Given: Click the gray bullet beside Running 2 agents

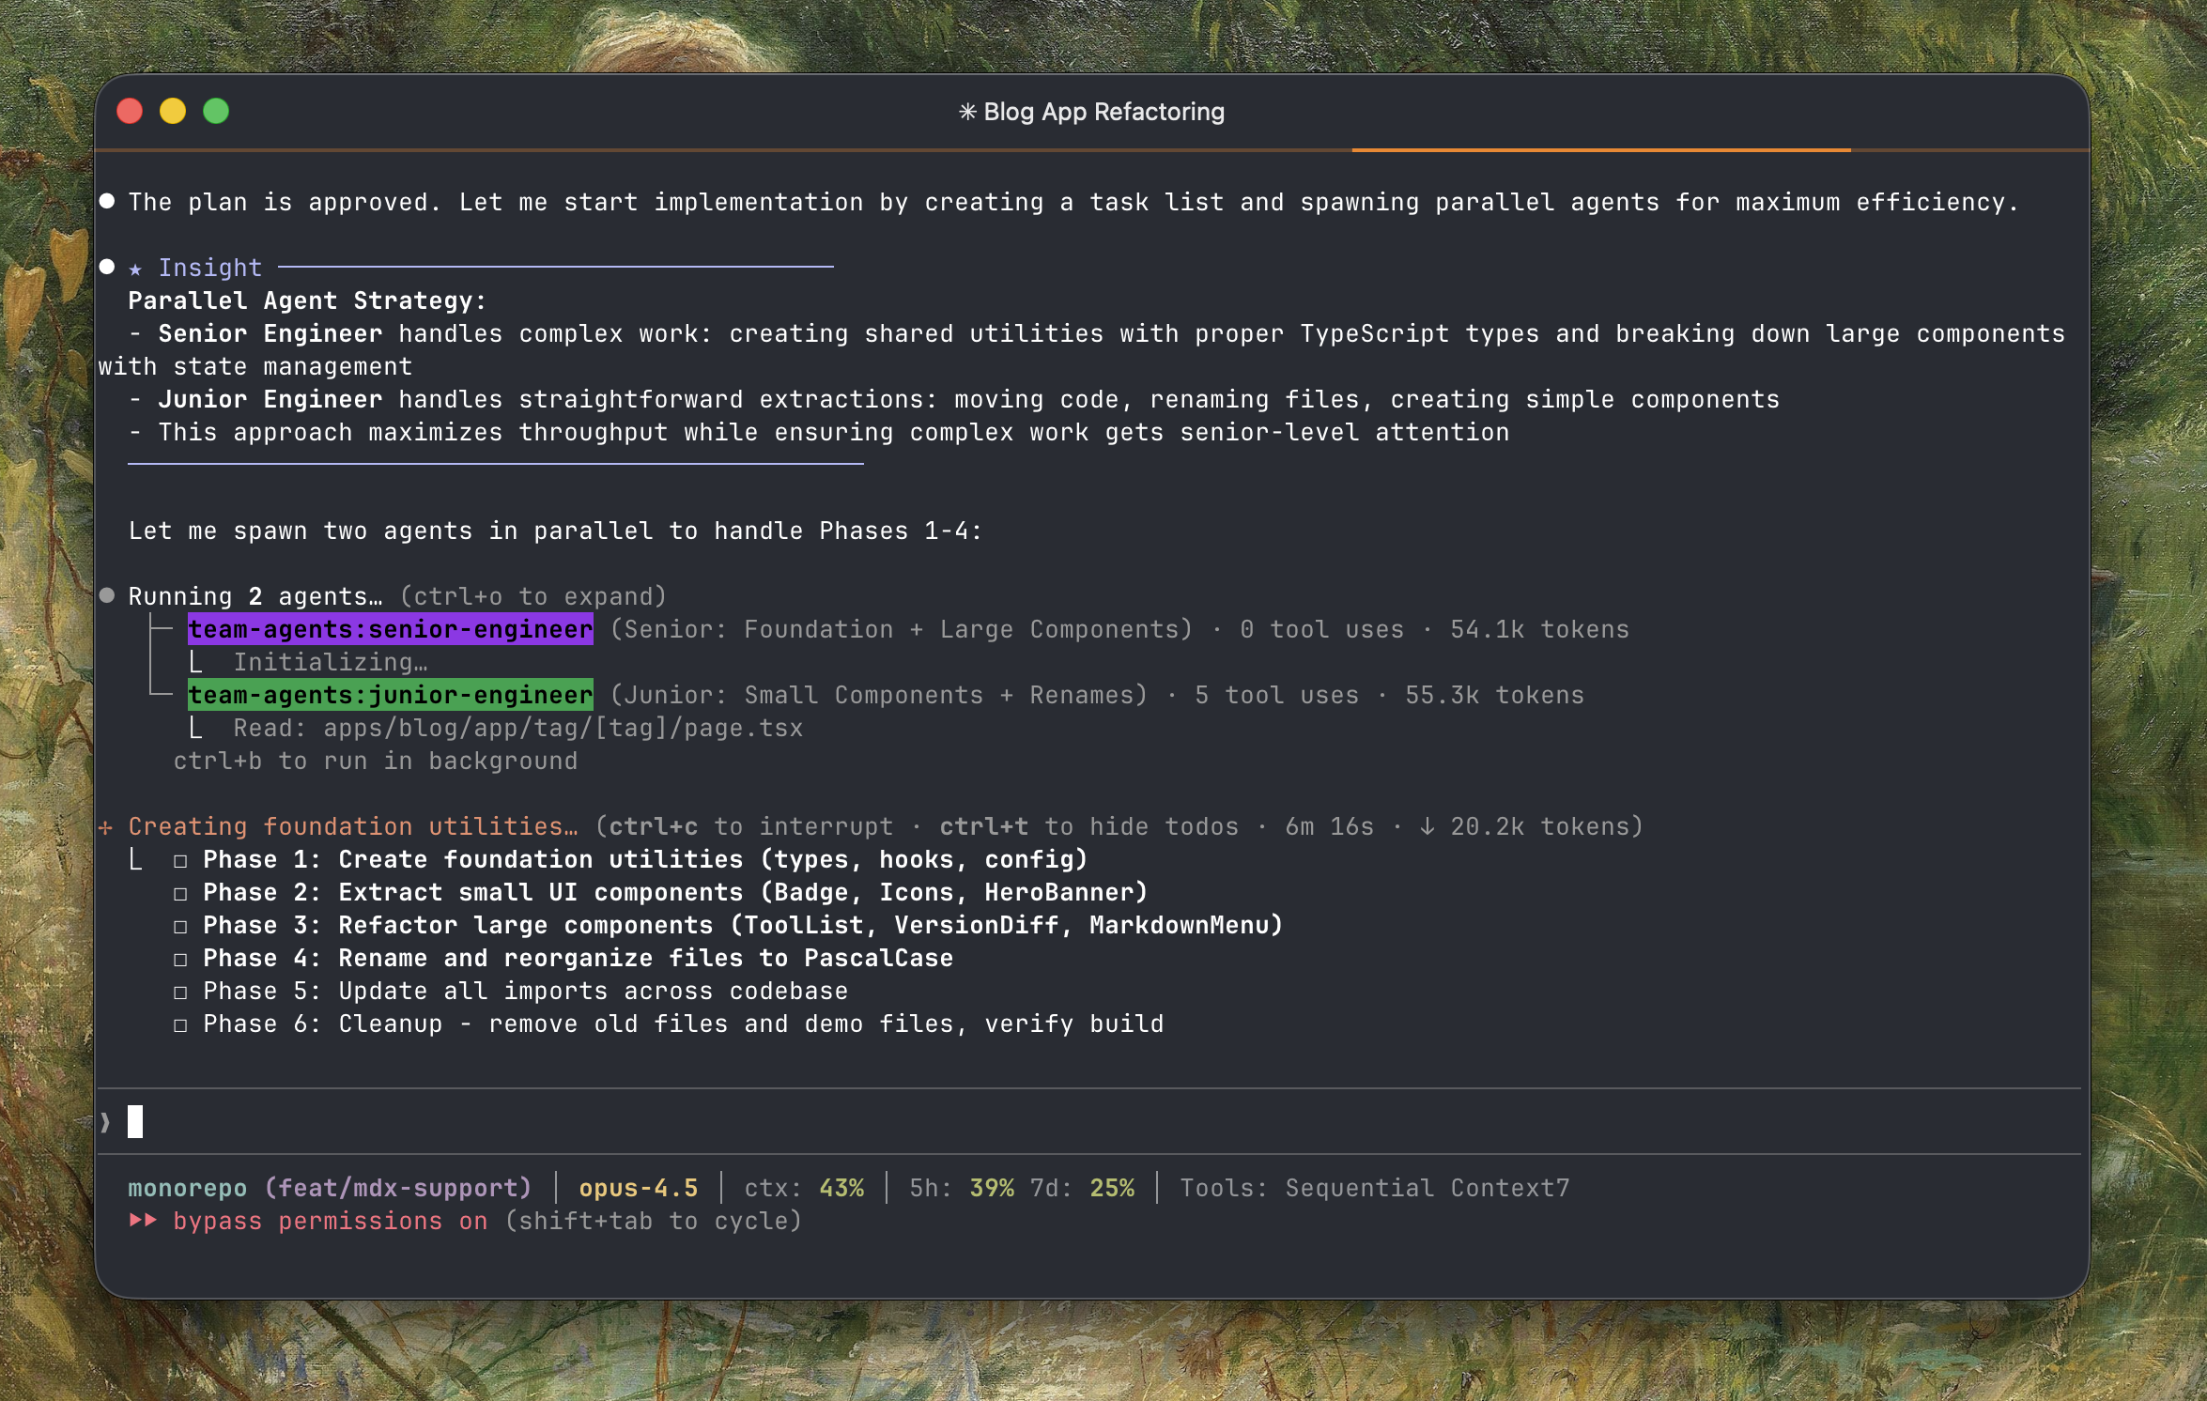Looking at the screenshot, I should pos(107,595).
